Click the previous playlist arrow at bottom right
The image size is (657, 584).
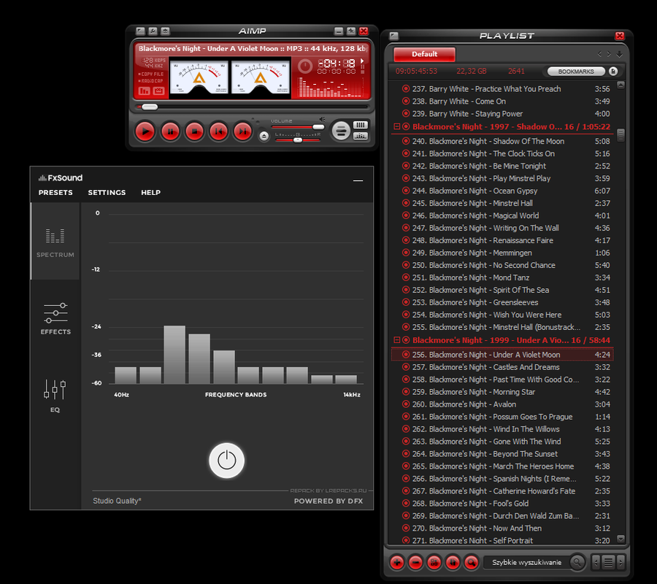596,562
